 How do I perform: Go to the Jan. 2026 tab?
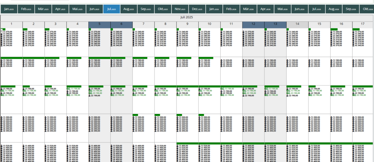tap(214, 9)
